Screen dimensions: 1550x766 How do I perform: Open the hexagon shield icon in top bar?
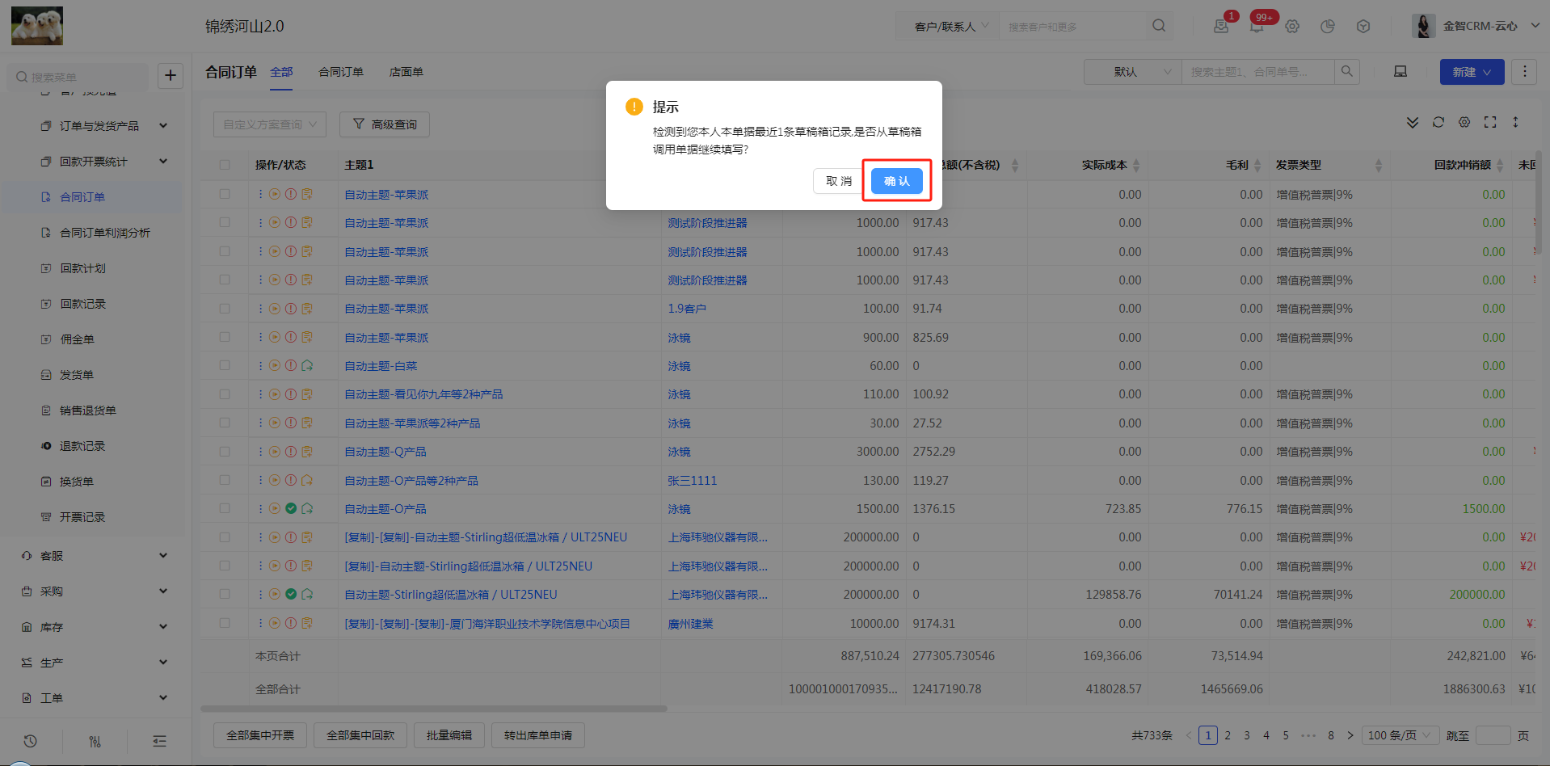click(1363, 26)
